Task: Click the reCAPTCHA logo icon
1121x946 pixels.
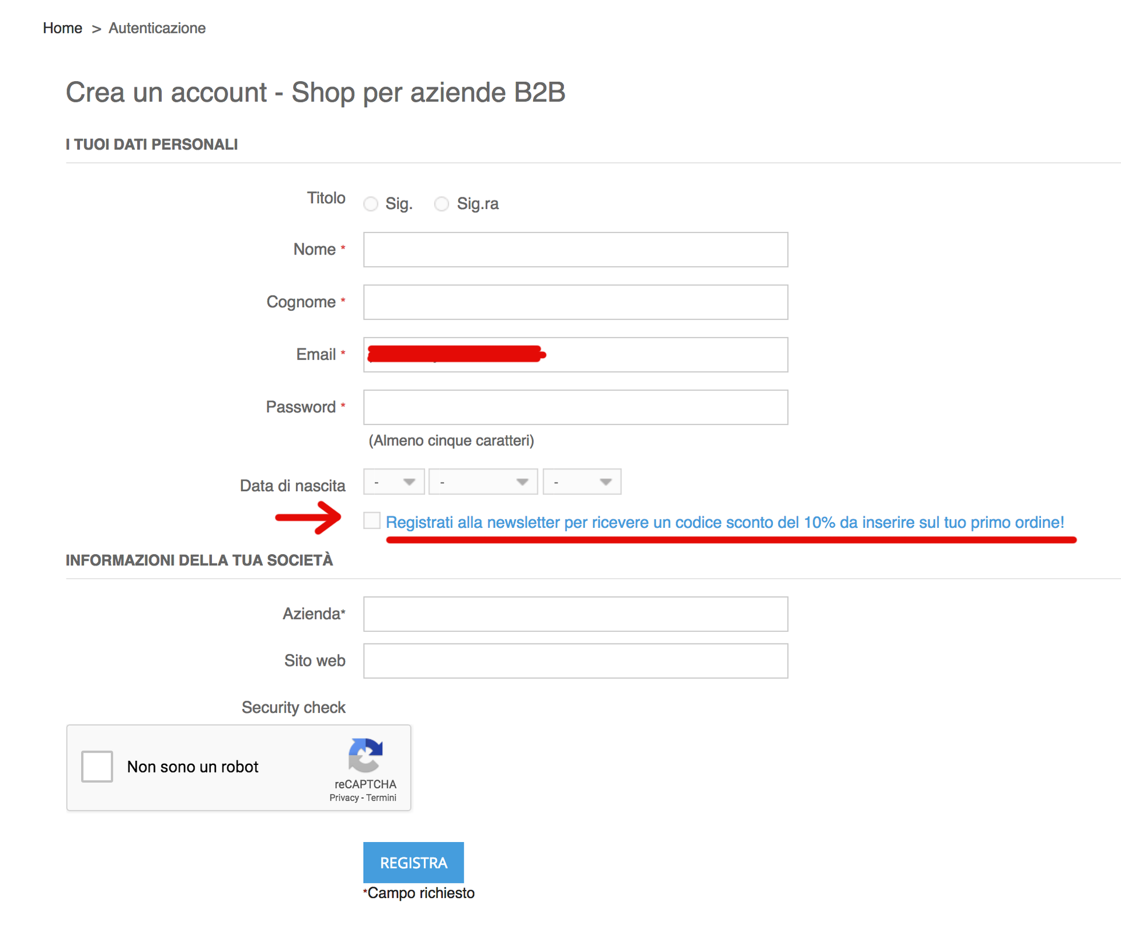Action: (365, 754)
